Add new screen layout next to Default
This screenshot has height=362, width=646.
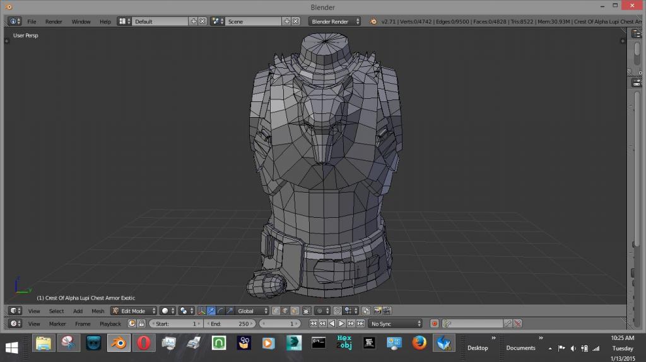194,21
